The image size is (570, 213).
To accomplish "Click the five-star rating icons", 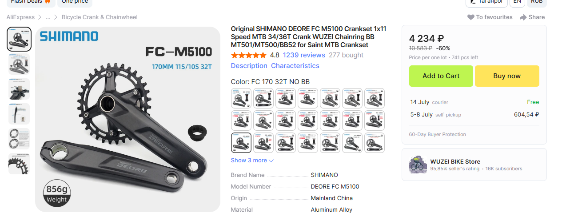I will click(x=249, y=55).
